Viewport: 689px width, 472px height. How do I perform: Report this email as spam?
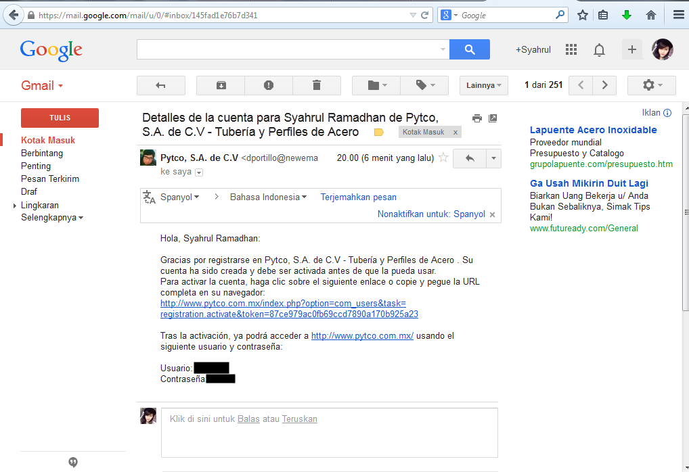269,85
